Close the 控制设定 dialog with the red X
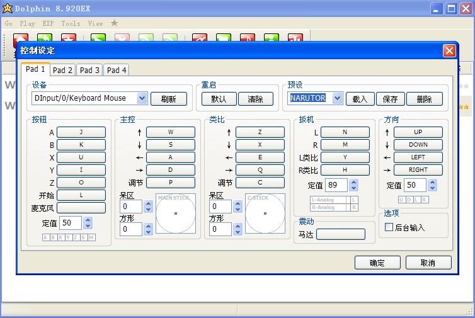475x318 pixels. coord(449,51)
